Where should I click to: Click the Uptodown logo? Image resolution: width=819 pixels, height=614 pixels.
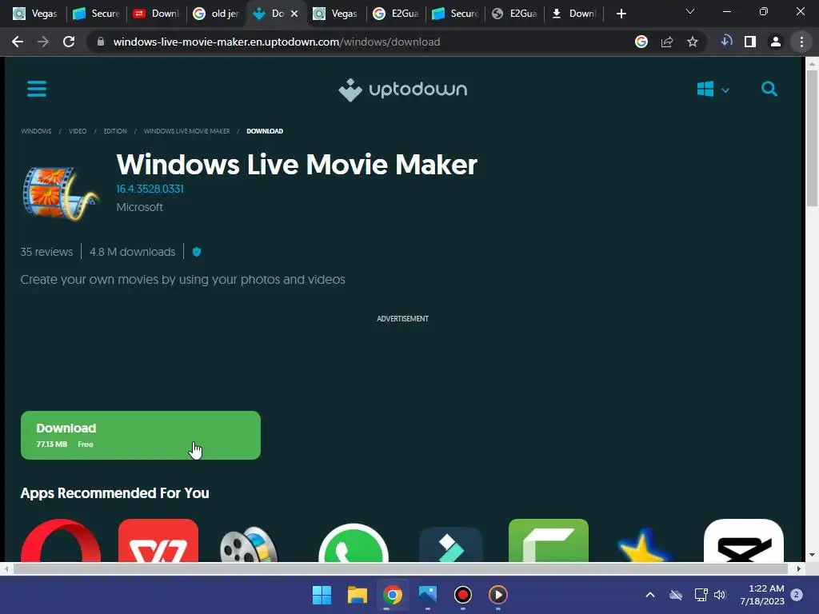(x=403, y=90)
